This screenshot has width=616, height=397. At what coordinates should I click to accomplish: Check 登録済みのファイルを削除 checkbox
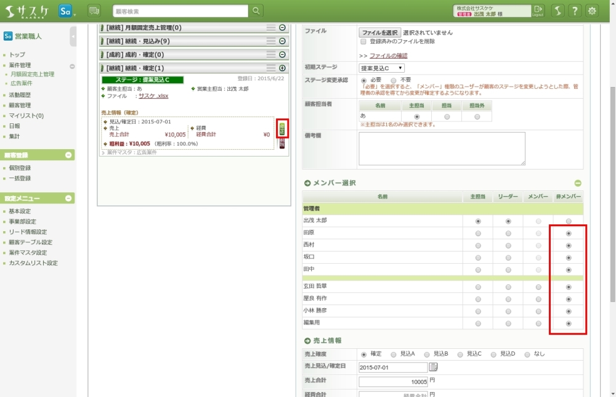(363, 42)
